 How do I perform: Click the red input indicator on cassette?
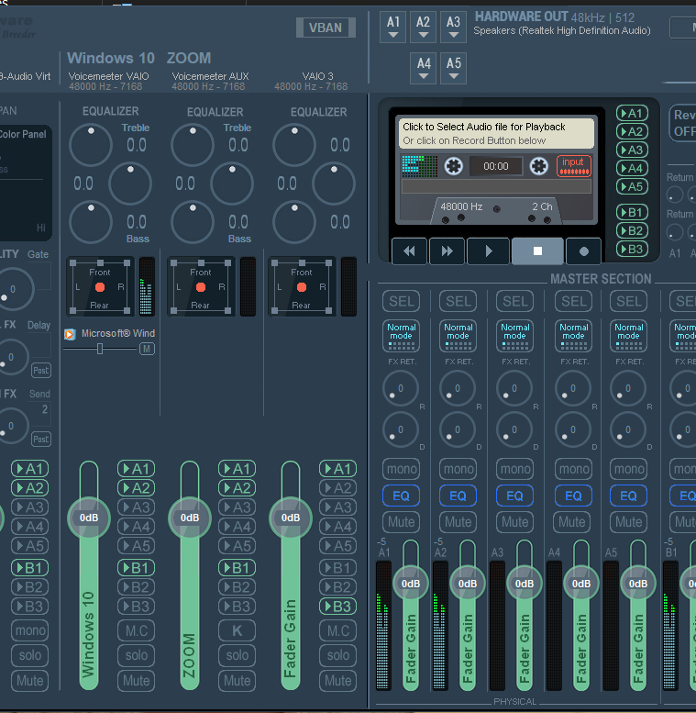pos(573,166)
